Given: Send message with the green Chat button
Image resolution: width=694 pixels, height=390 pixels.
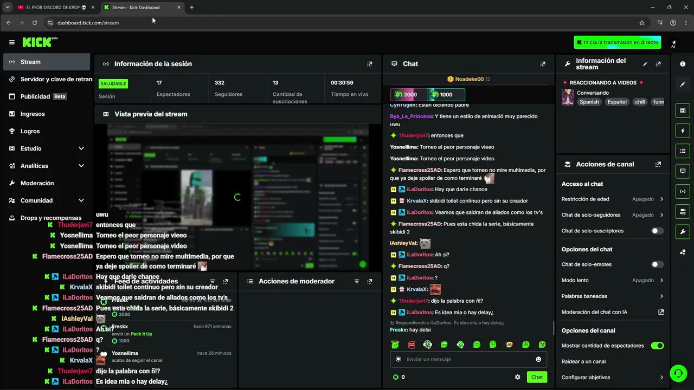Looking at the screenshot, I should click(x=537, y=377).
